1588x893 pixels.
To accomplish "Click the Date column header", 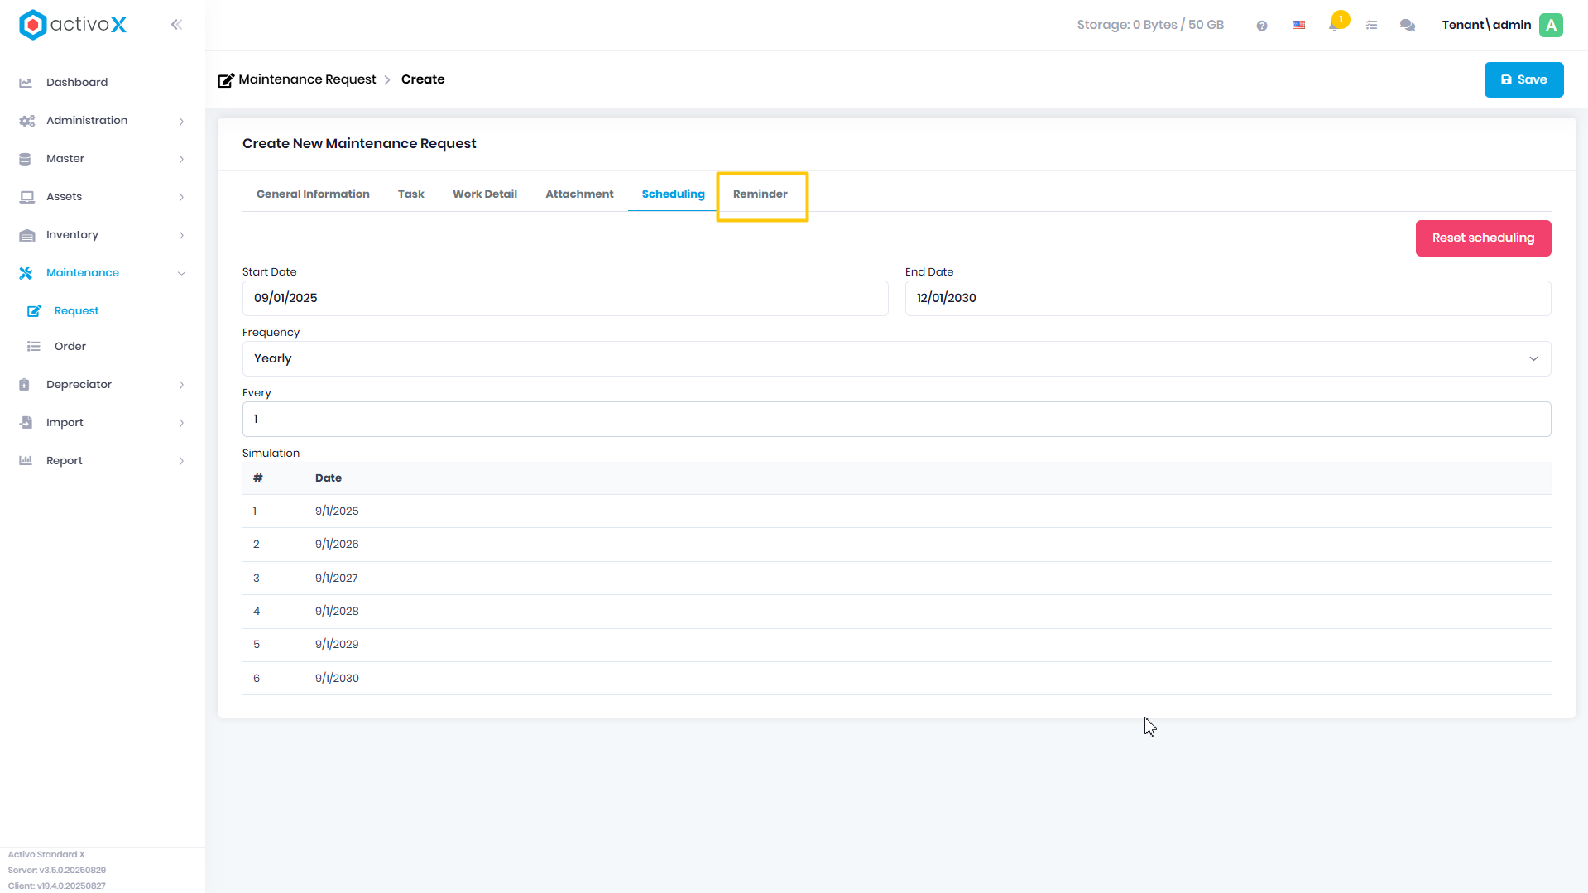I will click(x=329, y=478).
